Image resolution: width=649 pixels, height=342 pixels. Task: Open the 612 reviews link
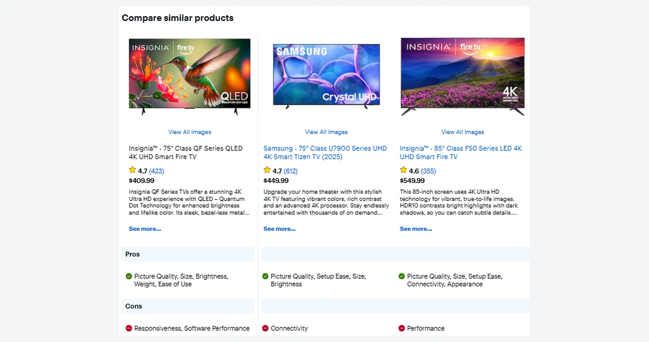(x=290, y=171)
